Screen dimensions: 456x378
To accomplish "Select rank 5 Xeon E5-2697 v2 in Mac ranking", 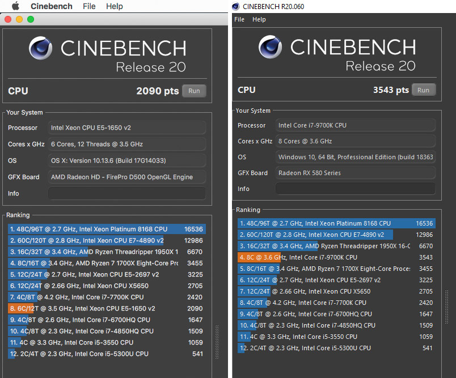I will click(107, 274).
